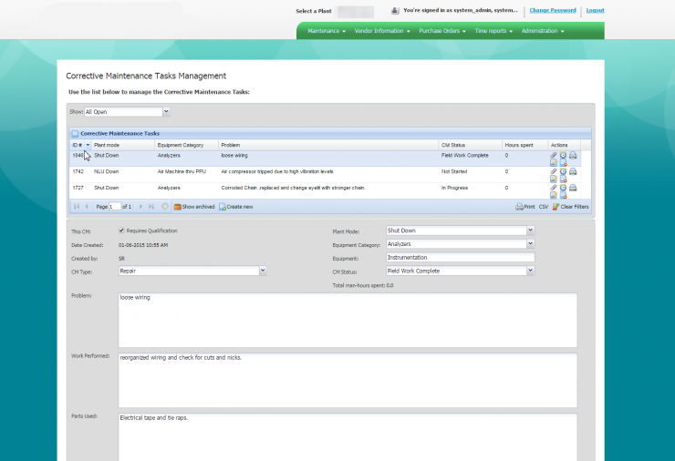This screenshot has width=675, height=461.
Task: Edit task 1742 with pencil icon
Action: pos(554,179)
